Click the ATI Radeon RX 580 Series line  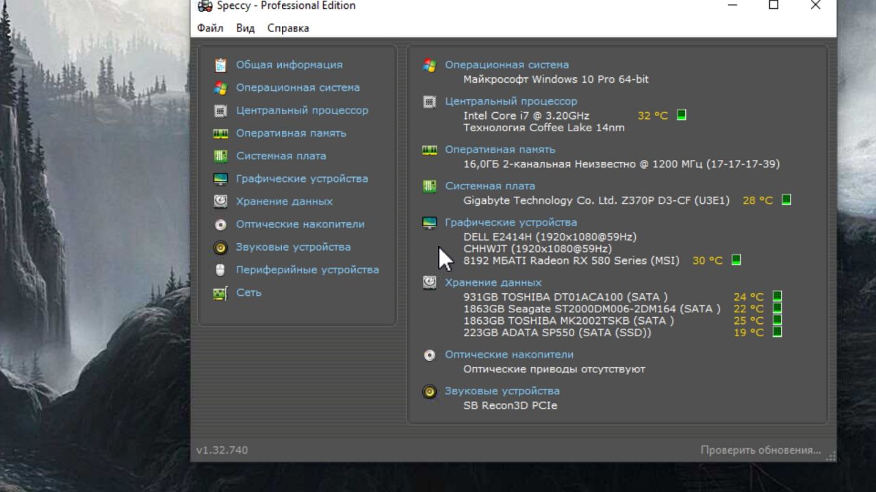(x=571, y=260)
